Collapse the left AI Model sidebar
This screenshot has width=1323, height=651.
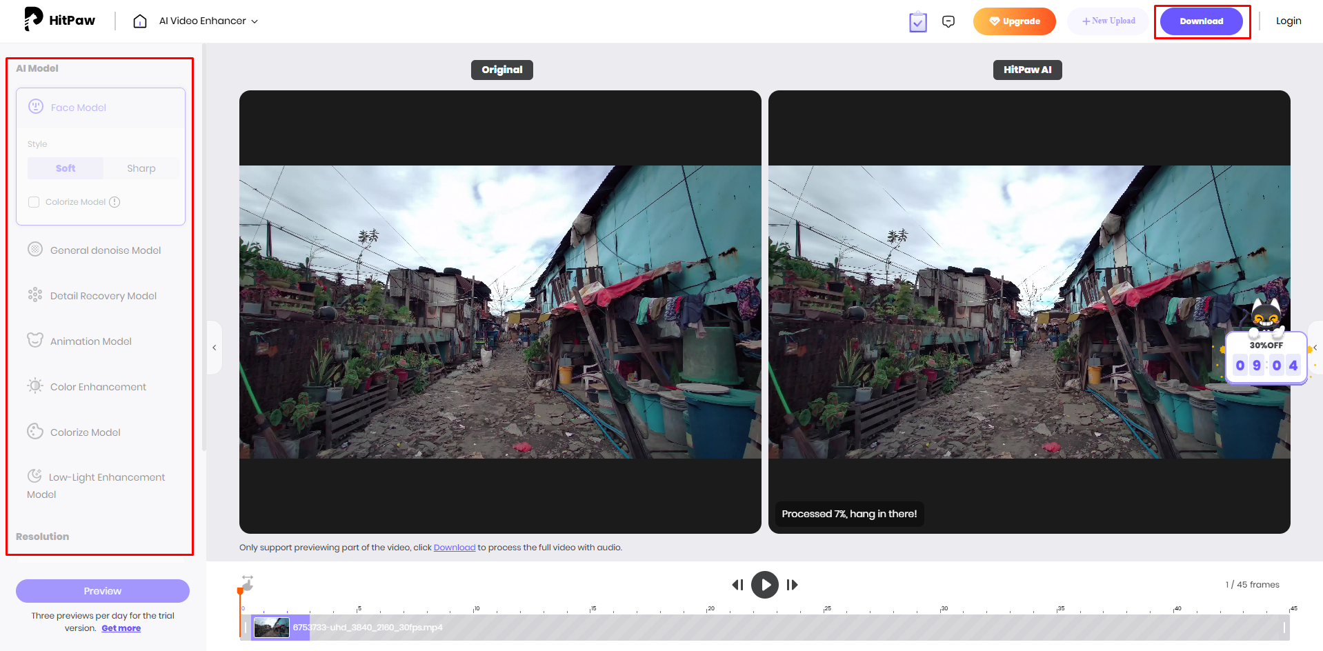click(214, 348)
